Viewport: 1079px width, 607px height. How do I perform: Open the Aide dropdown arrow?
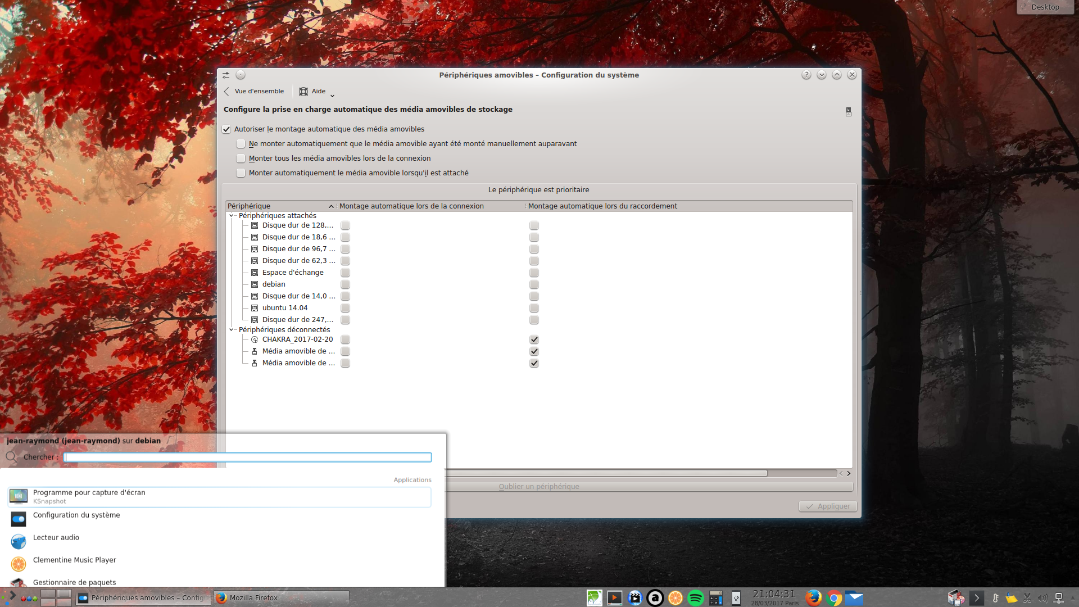(332, 96)
